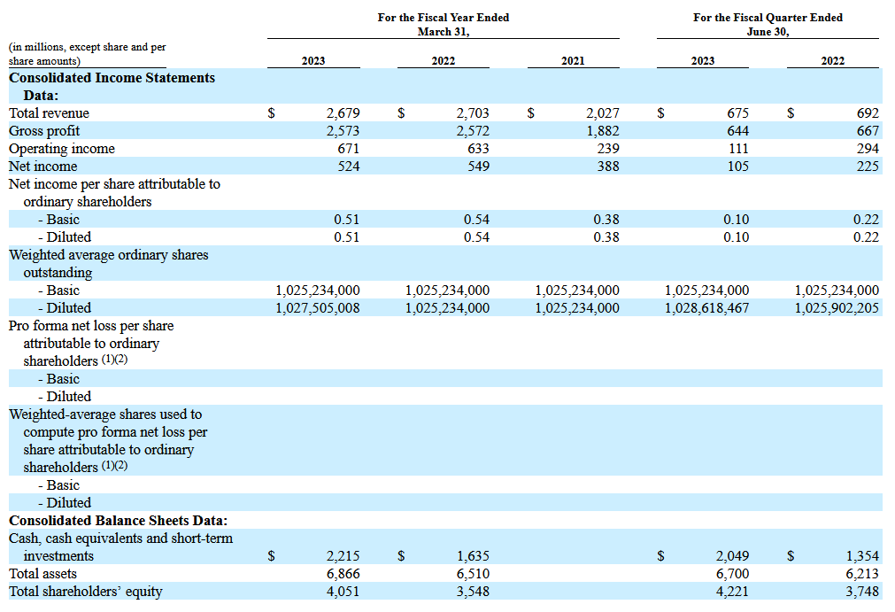Click the 2021 column header

[x=573, y=60]
